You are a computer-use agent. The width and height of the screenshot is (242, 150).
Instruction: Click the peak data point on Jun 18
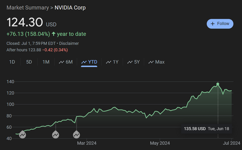coord(218,84)
